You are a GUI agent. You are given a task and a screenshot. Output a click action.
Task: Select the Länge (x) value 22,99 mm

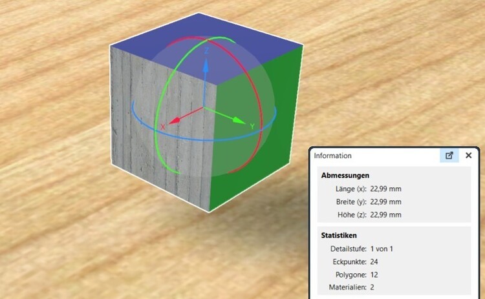click(385, 189)
